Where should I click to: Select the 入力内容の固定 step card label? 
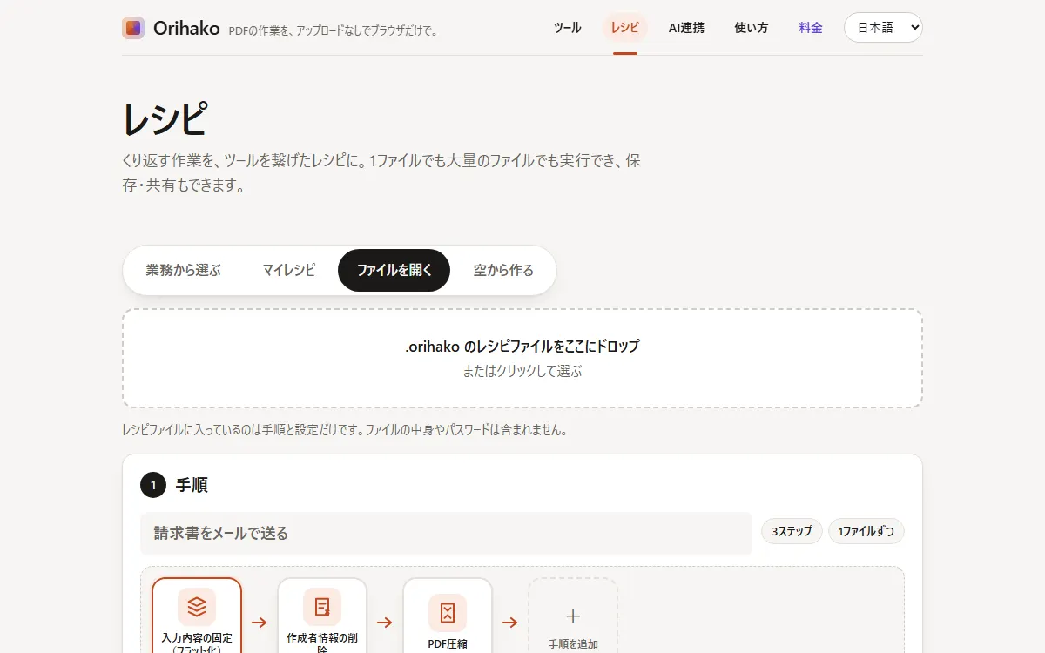point(197,643)
